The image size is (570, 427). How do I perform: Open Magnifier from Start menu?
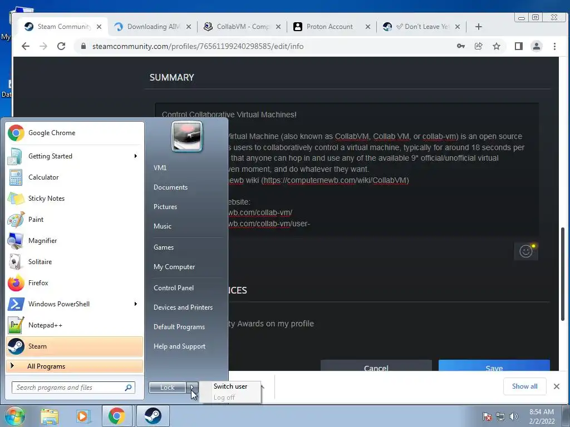coord(75,241)
